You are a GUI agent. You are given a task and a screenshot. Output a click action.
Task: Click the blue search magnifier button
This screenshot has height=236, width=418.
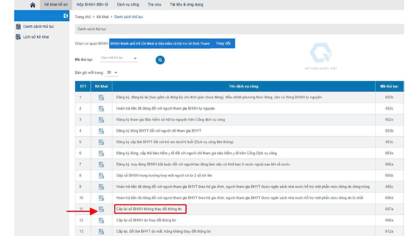[x=160, y=60]
